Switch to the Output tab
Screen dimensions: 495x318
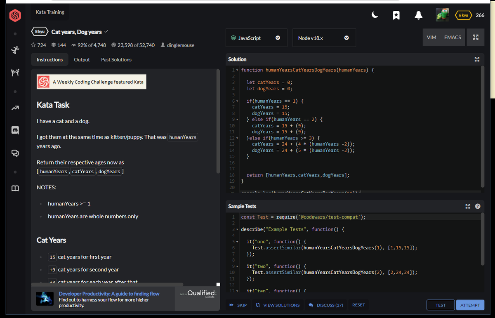tap(82, 59)
